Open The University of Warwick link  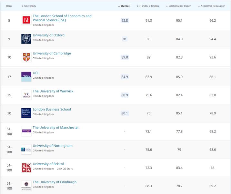[x=53, y=91]
